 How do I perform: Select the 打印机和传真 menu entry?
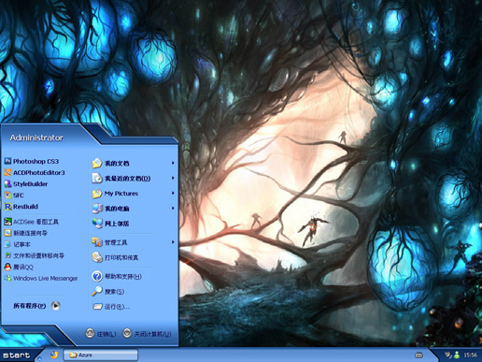click(134, 257)
